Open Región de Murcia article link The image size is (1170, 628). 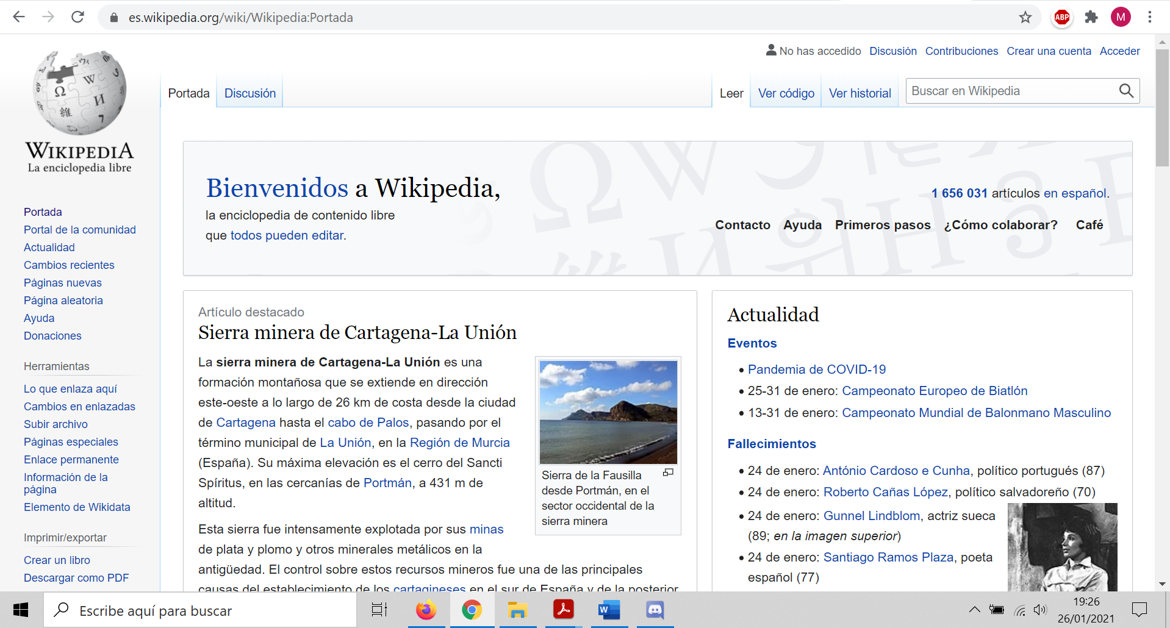(460, 443)
